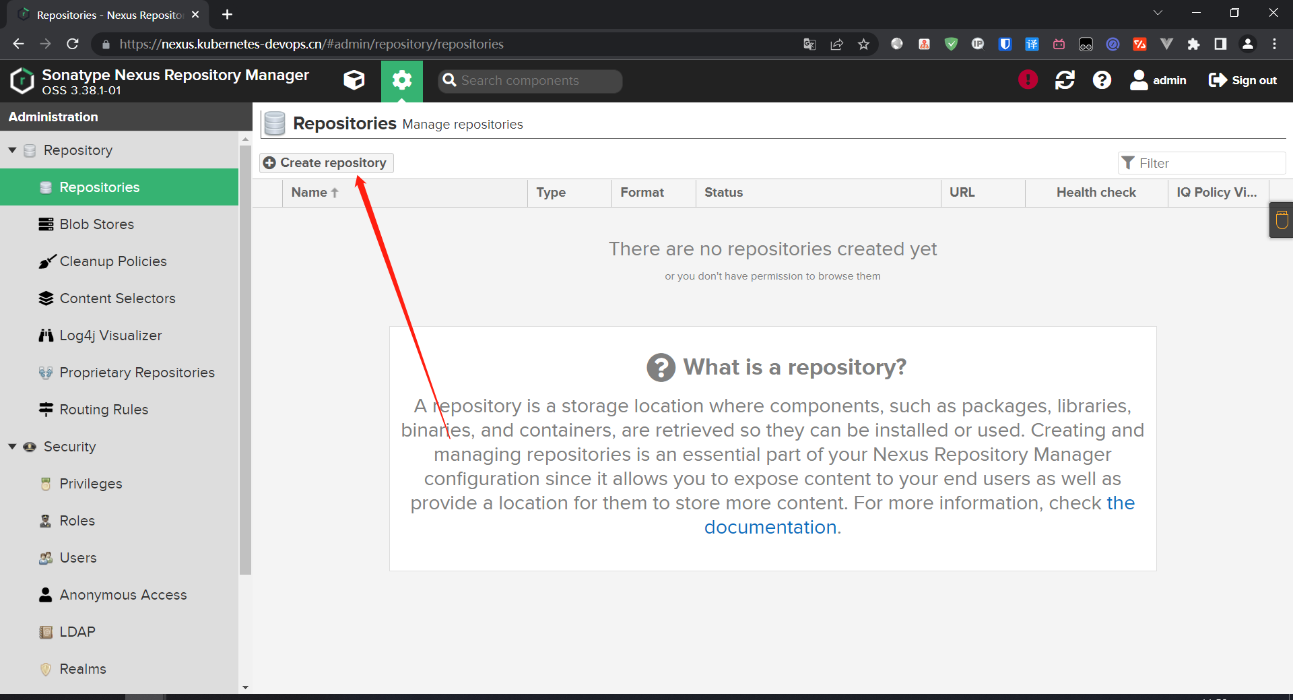
Task: Reload the browser page
Action: 73,44
